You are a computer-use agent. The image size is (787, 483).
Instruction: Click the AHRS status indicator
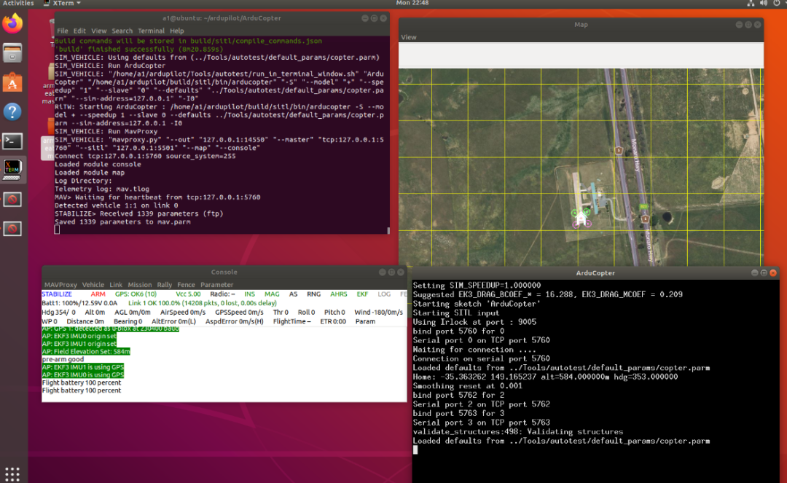(338, 294)
